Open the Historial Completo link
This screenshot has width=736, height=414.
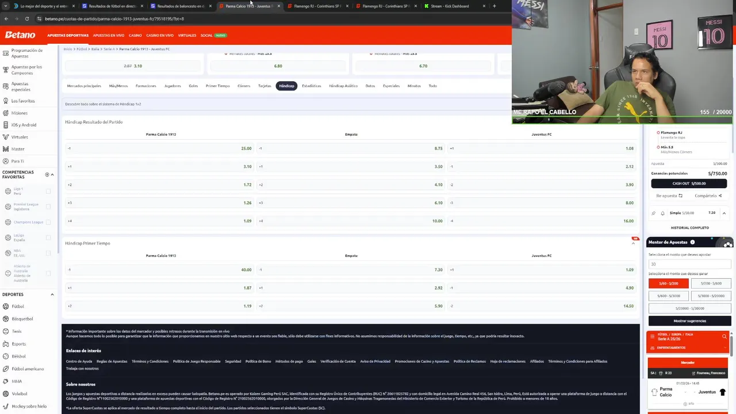click(689, 228)
